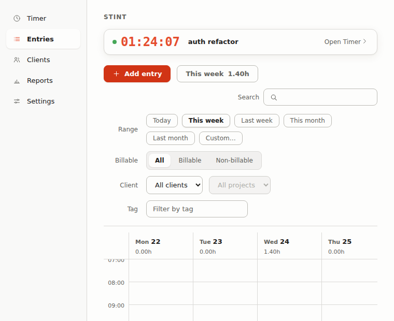This screenshot has height=321, width=394.
Task: Select the Today range filter
Action: click(x=162, y=121)
